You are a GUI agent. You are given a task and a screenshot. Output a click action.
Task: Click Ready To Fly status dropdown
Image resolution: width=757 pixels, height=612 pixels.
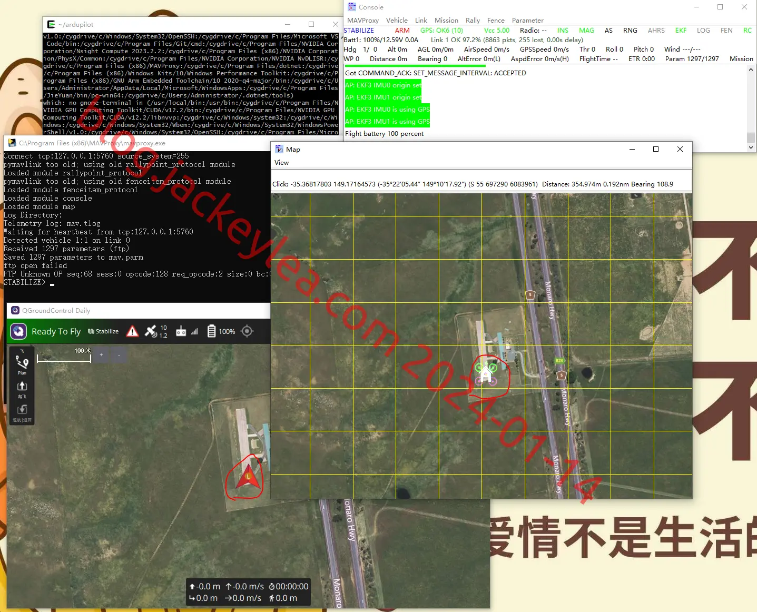(x=56, y=331)
